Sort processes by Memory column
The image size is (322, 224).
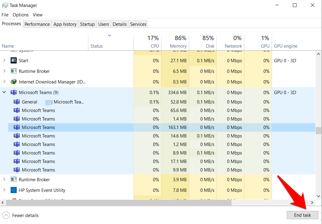(178, 46)
